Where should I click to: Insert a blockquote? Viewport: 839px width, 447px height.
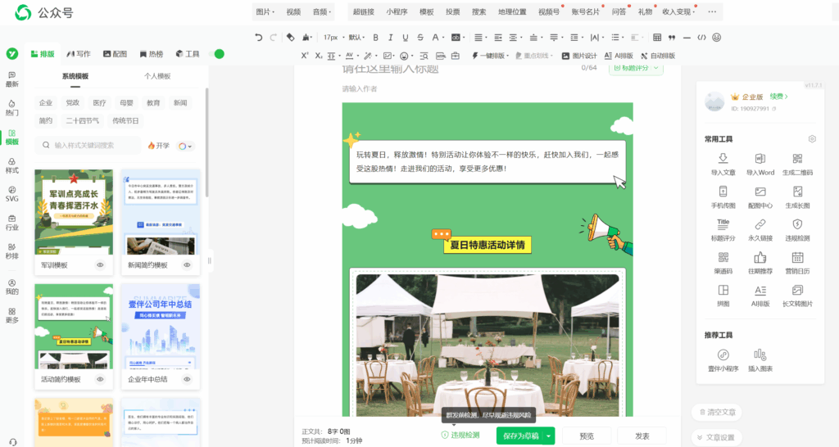[x=672, y=38]
